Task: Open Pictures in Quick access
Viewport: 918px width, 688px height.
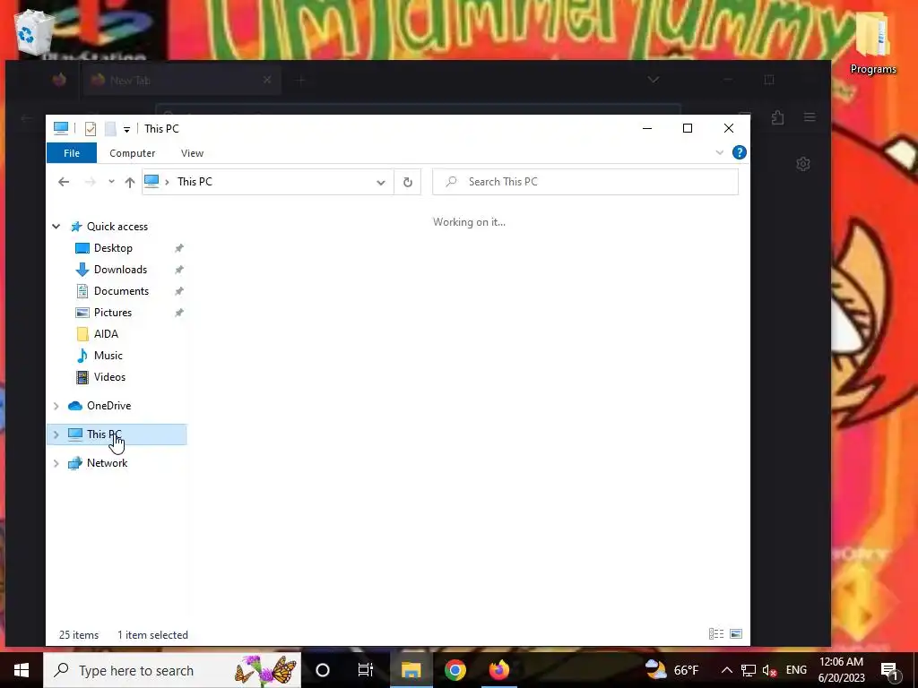Action: click(x=112, y=313)
